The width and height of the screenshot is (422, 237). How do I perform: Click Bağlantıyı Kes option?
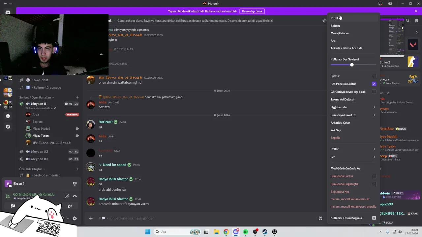[353, 192]
